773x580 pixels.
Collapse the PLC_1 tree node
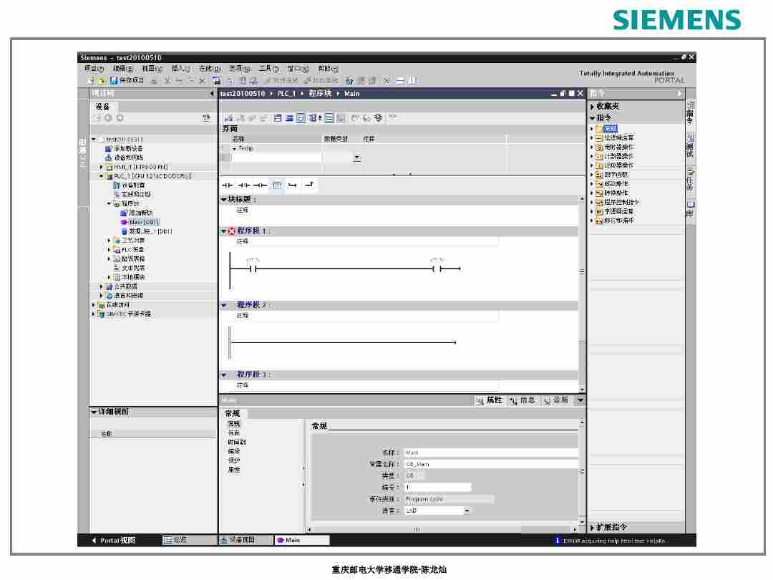click(102, 175)
